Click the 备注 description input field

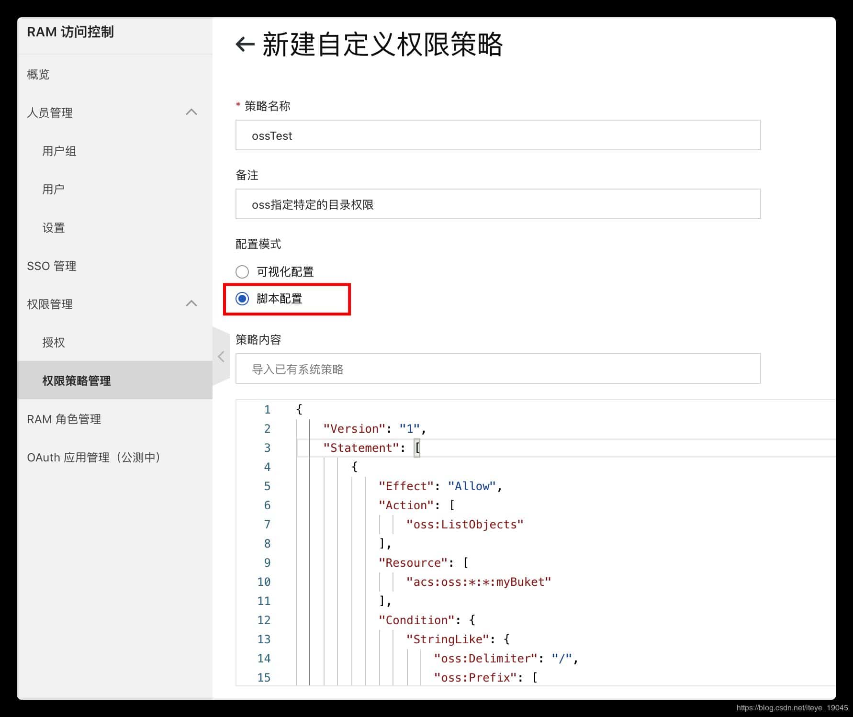tap(498, 204)
